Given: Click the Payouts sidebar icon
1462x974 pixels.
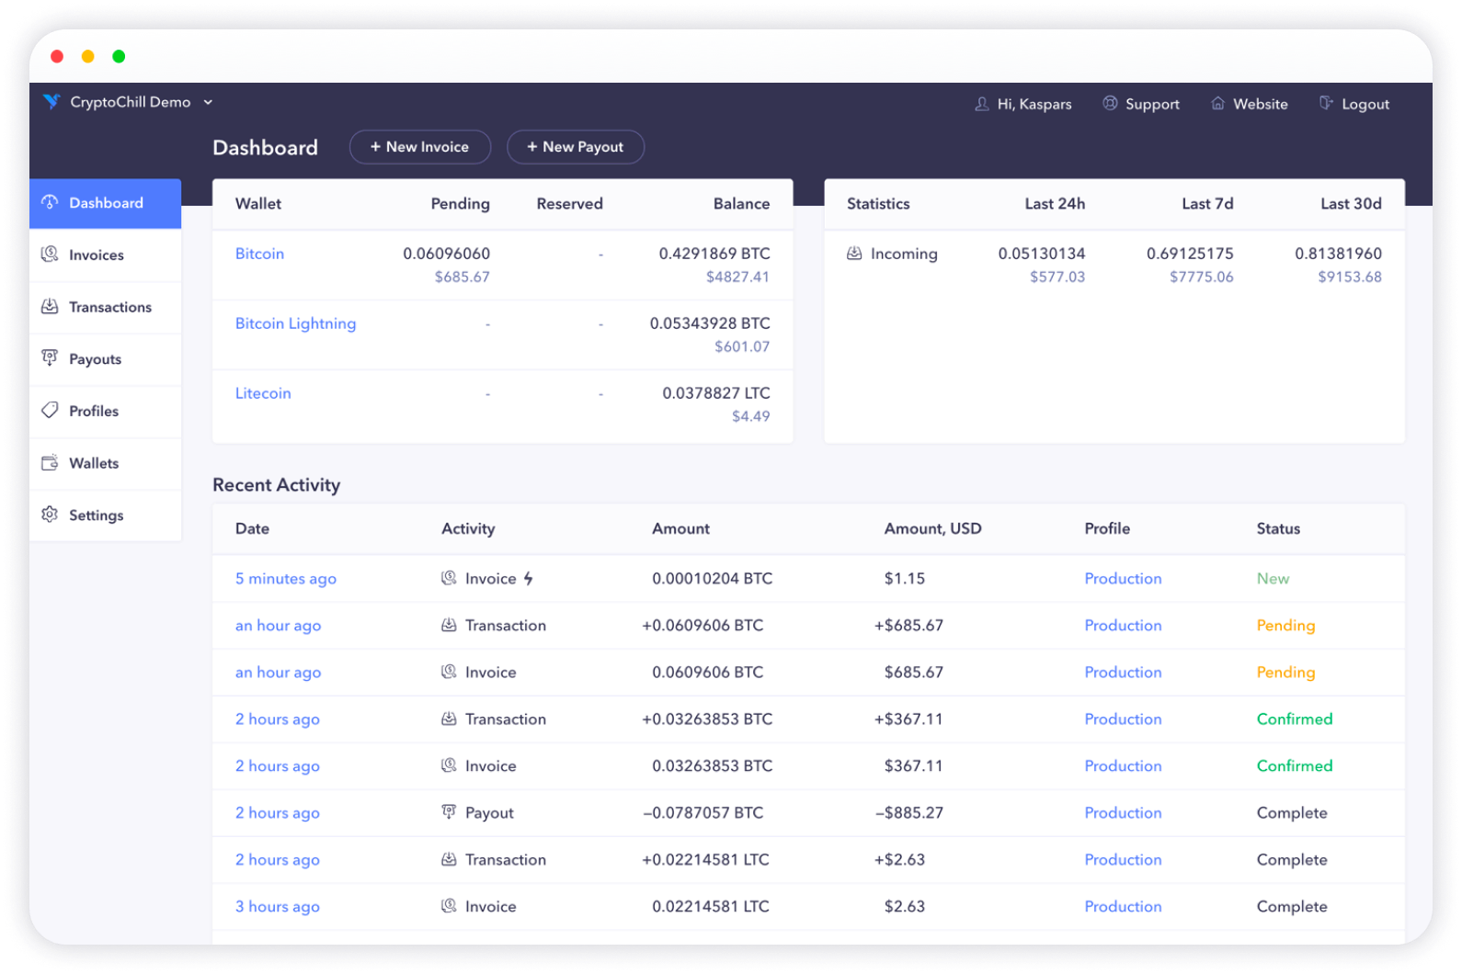Looking at the screenshot, I should point(50,358).
